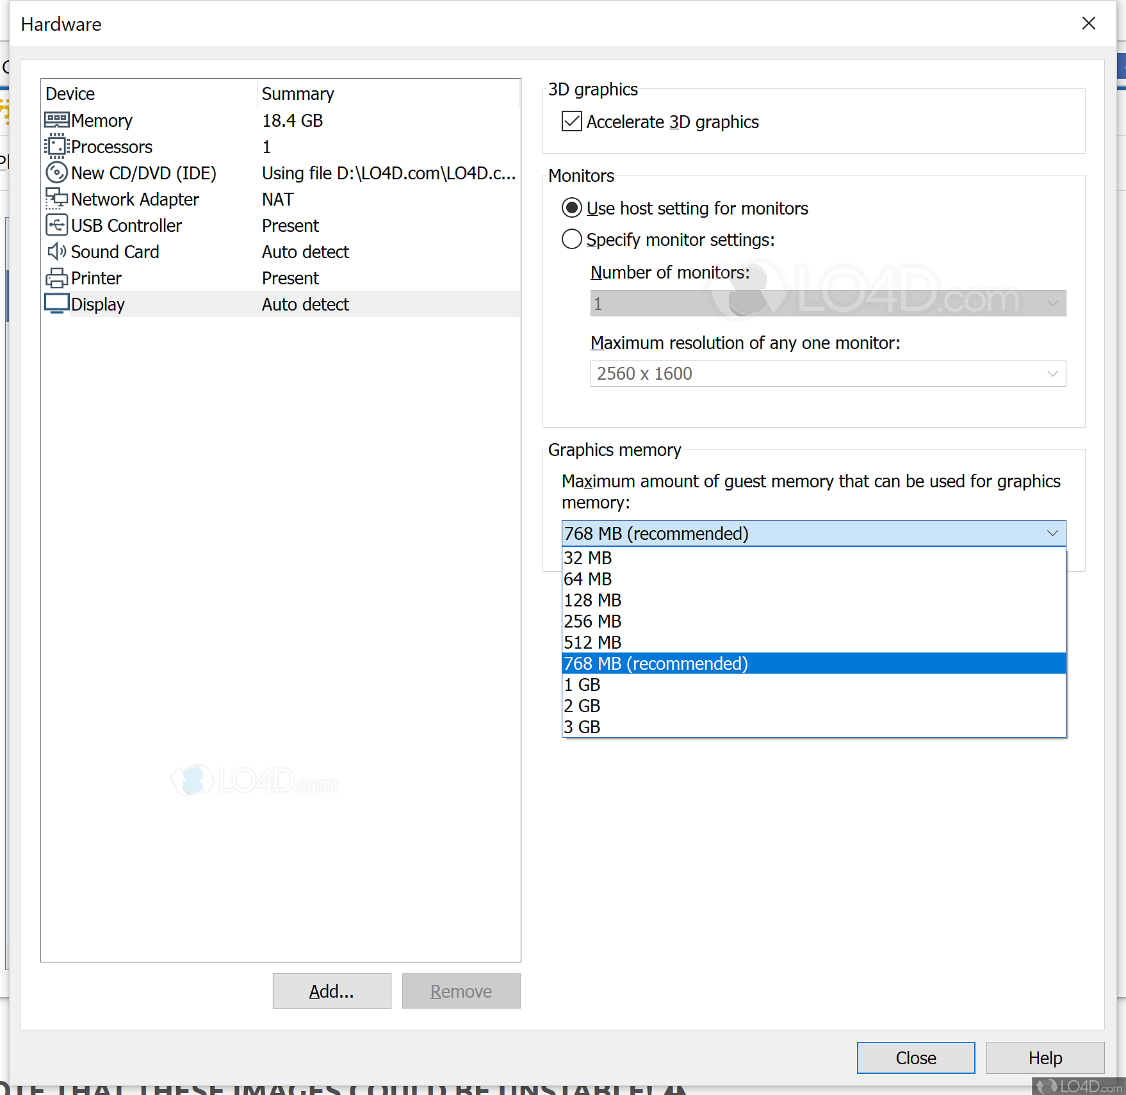
Task: Click the Add button
Action: click(x=331, y=991)
